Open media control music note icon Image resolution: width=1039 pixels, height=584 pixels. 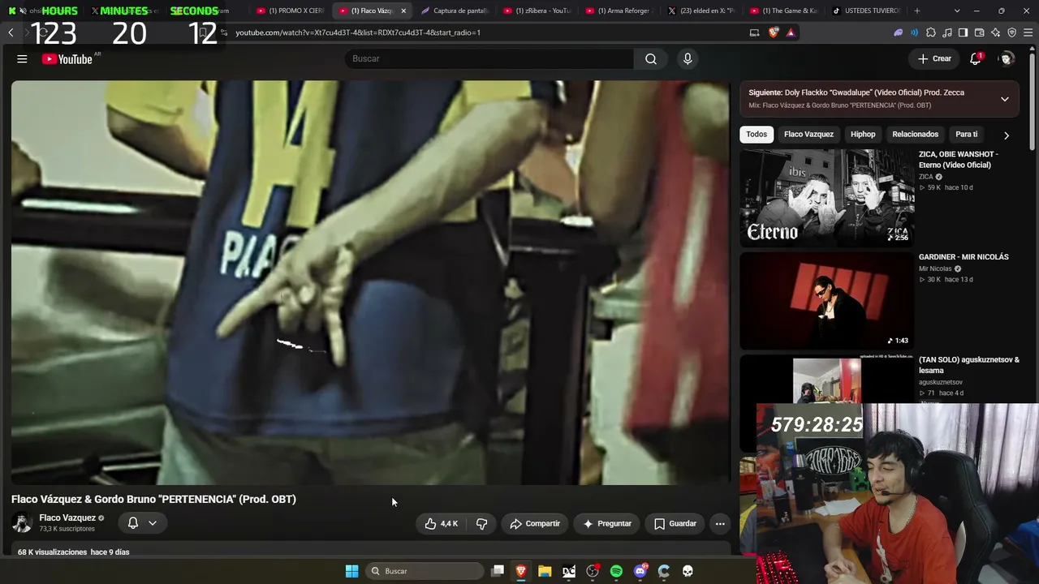pyautogui.click(x=946, y=32)
